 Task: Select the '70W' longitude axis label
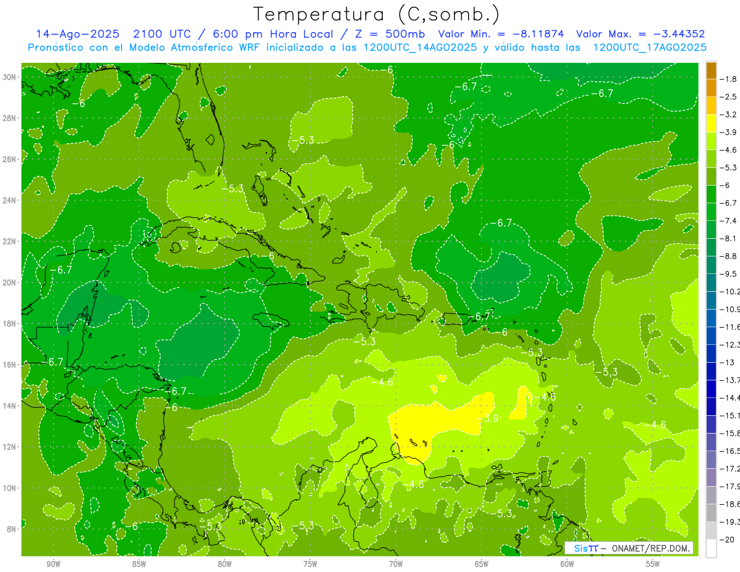pos(396,564)
